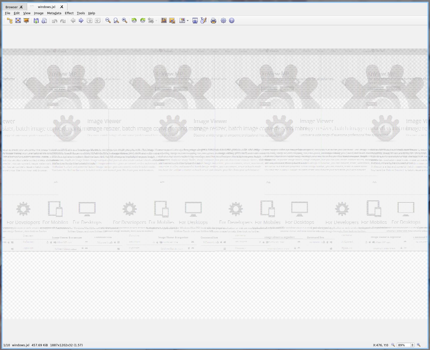Open the Tools menu
The width and height of the screenshot is (430, 350).
tap(81, 13)
